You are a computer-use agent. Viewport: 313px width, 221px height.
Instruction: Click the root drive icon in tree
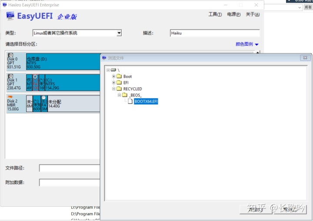113,70
